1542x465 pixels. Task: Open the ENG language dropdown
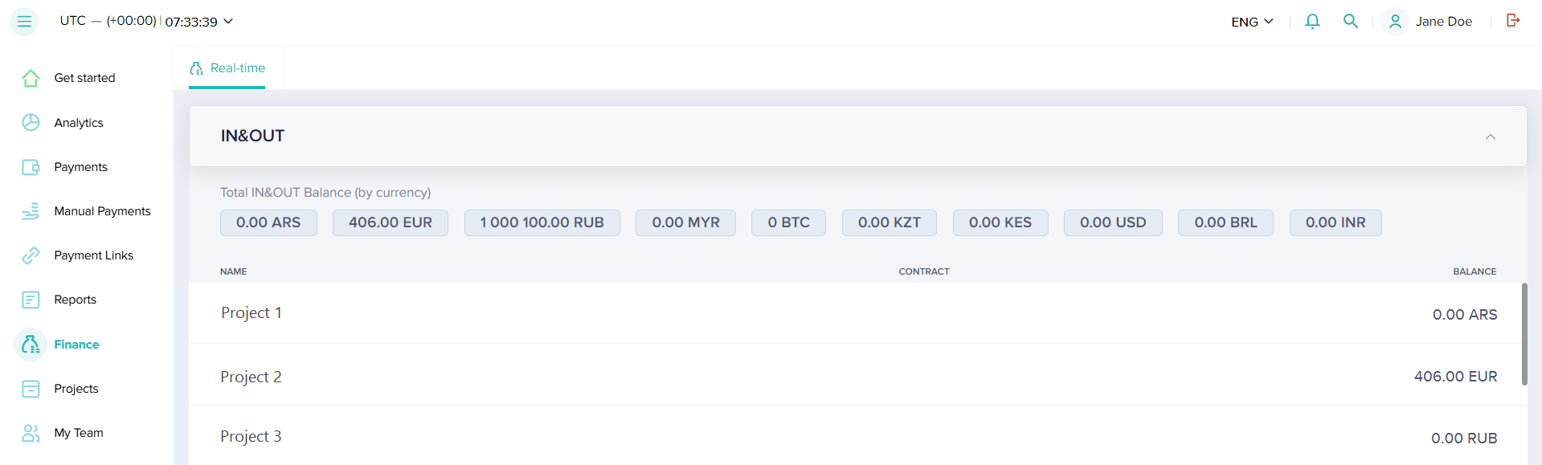tap(1251, 22)
